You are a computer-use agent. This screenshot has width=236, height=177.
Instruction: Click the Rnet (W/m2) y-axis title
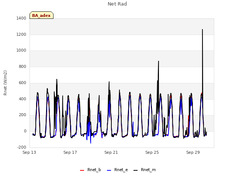point(5,83)
